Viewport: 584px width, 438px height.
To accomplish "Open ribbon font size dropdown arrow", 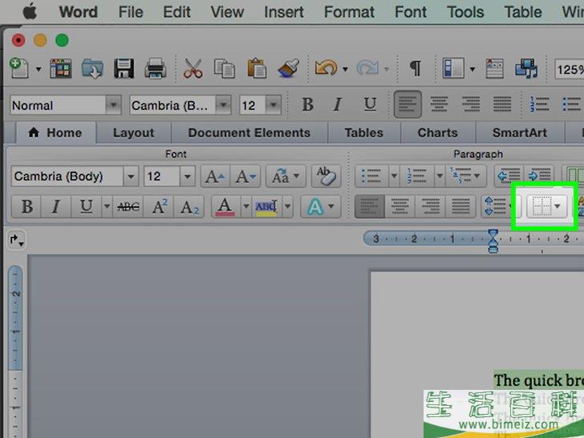I will tap(188, 176).
